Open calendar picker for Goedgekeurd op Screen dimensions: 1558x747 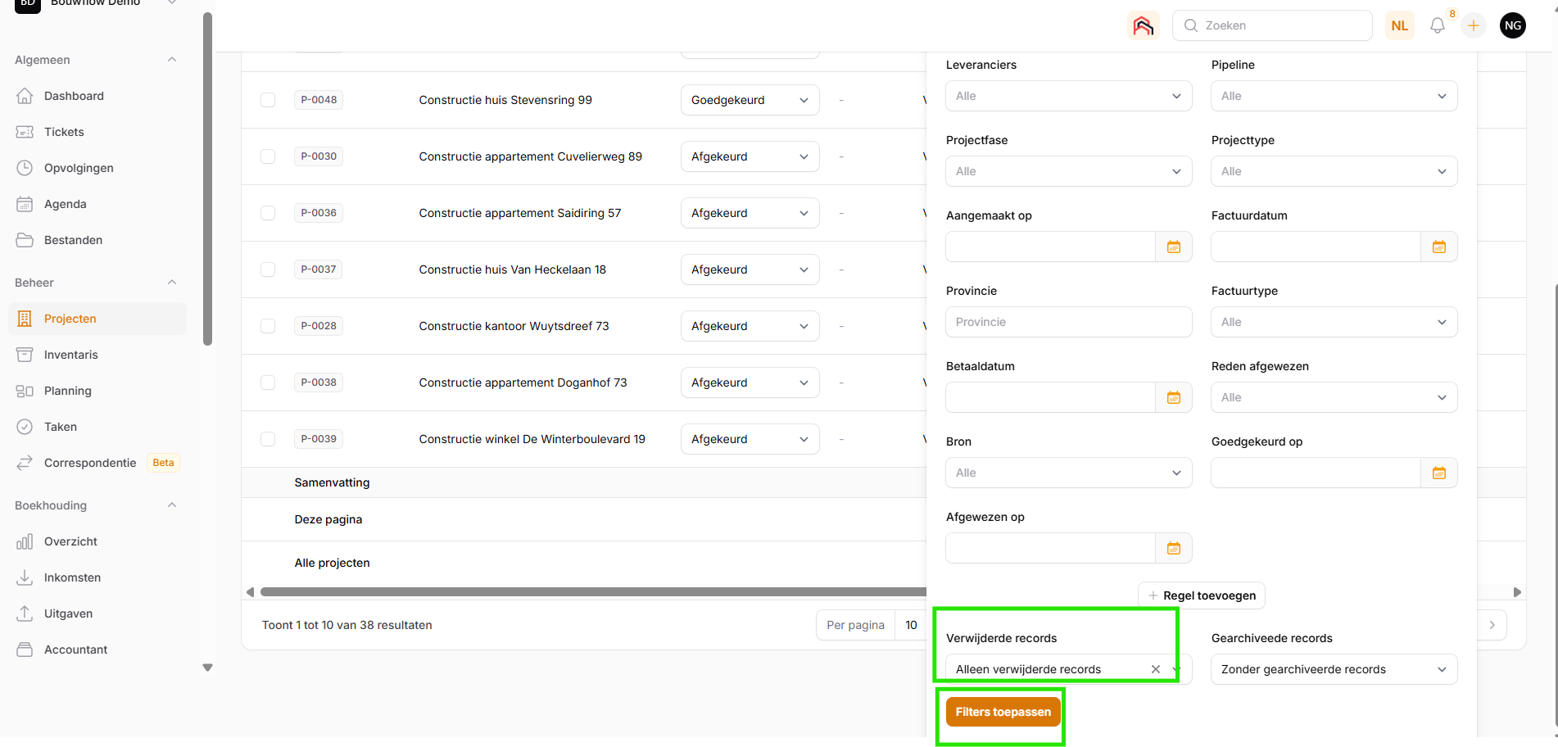point(1438,473)
